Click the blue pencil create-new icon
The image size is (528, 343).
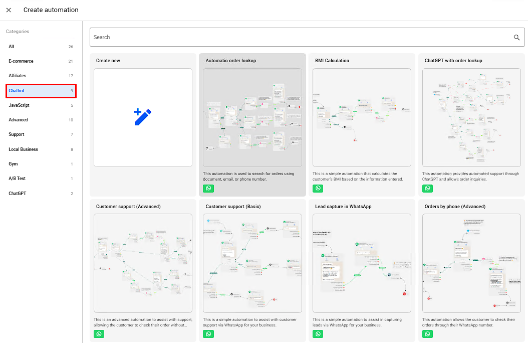coord(143,117)
